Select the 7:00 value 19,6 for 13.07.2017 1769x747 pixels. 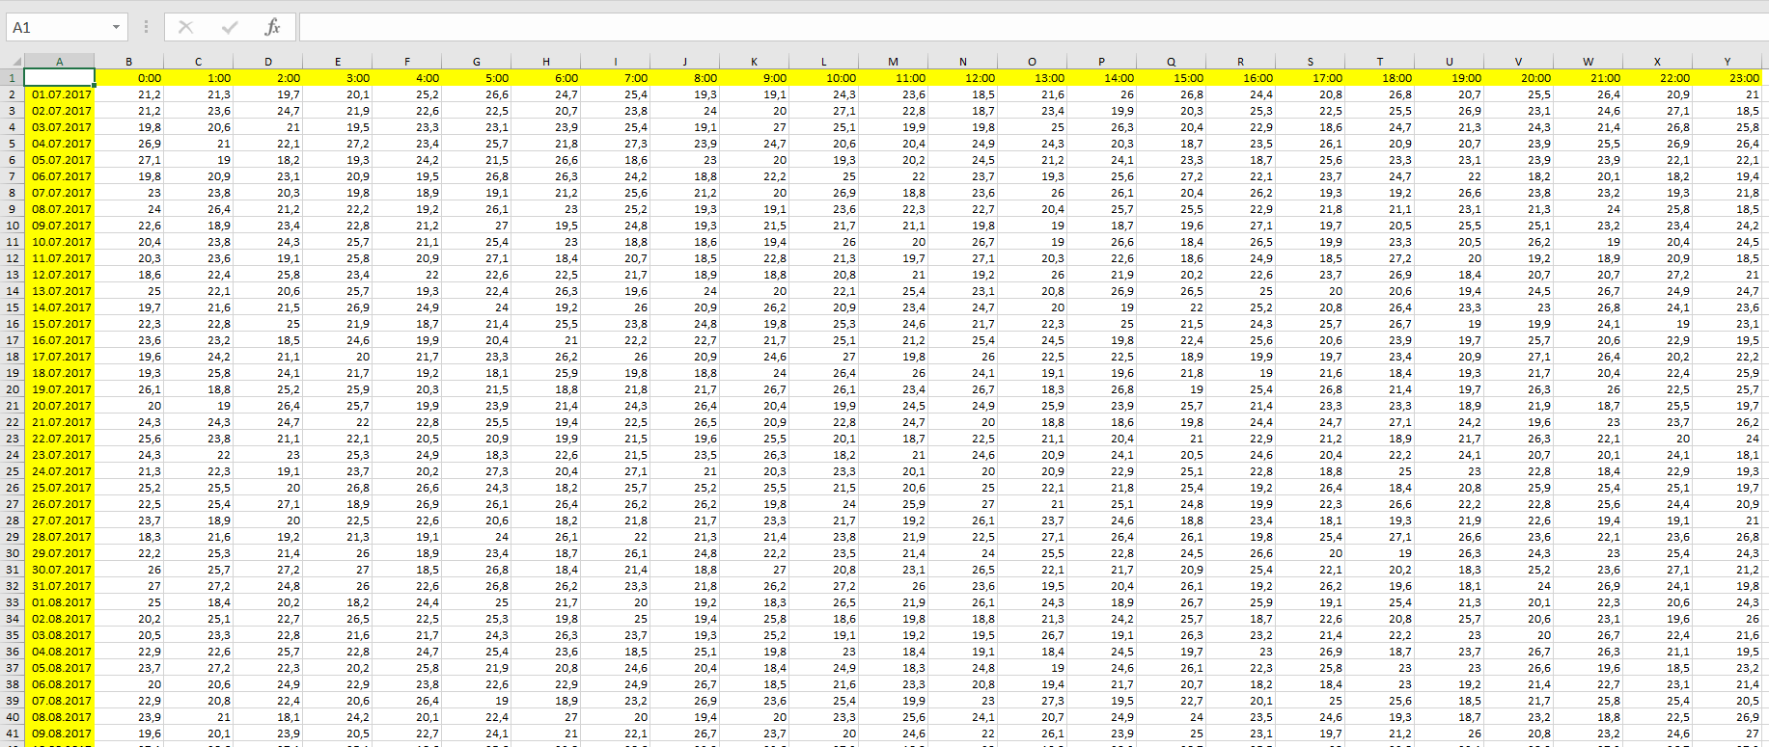[x=616, y=291]
